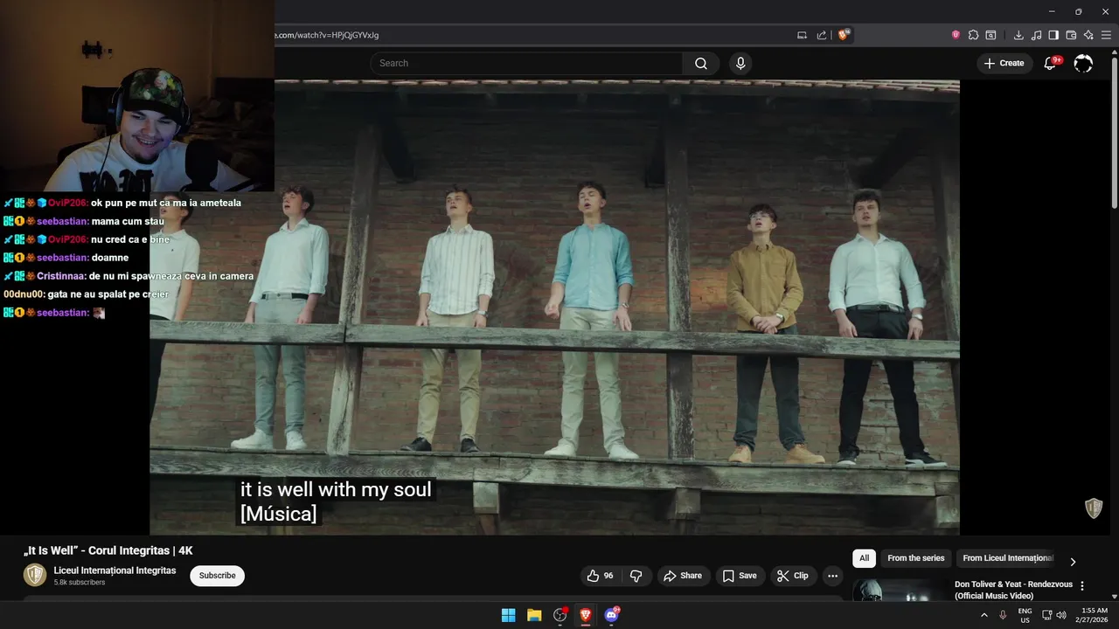Open YouTube notifications bell
This screenshot has width=1119, height=629.
point(1050,63)
